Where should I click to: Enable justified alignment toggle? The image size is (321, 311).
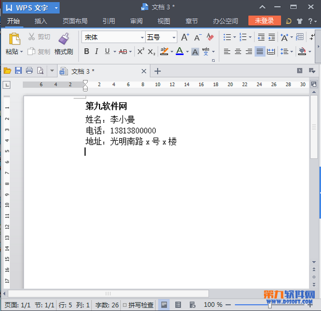pyautogui.click(x=259, y=51)
